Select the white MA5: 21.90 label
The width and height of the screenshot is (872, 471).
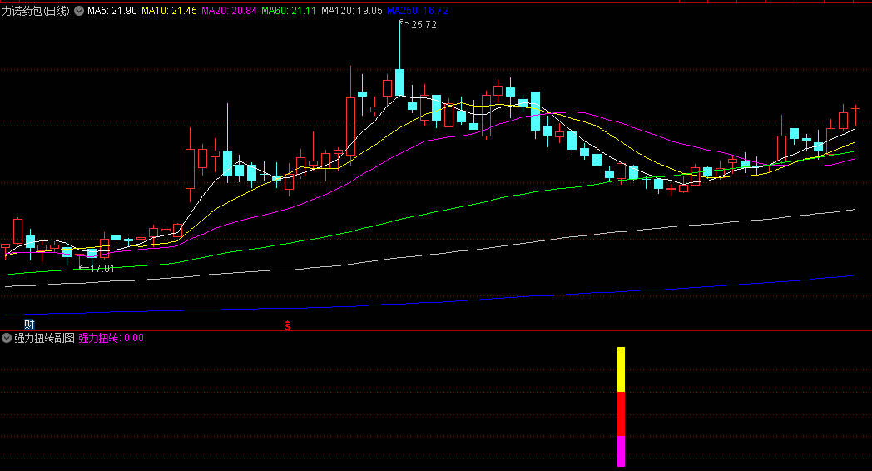pos(112,11)
